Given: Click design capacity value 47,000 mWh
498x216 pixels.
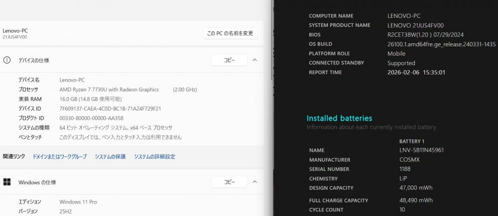Looking at the screenshot, I should (x=416, y=188).
